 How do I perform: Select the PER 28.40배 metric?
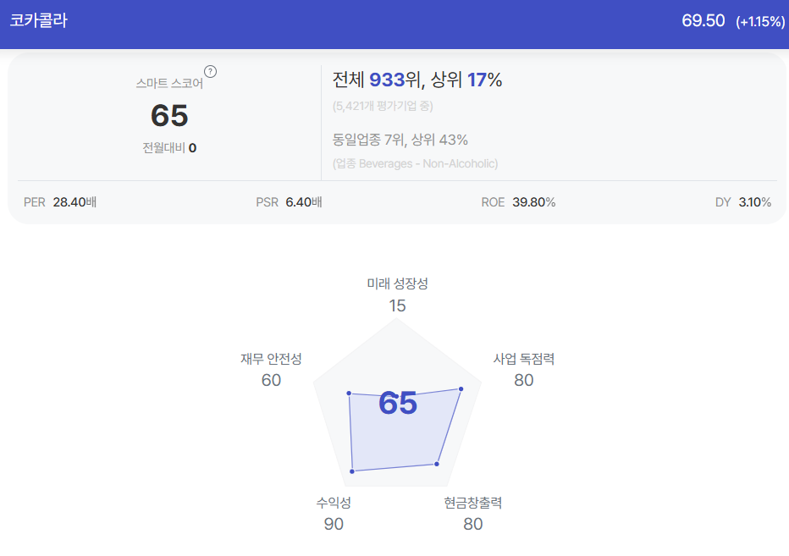(60, 202)
